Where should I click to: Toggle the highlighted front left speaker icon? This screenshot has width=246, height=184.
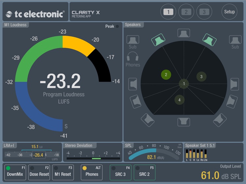(158, 40)
